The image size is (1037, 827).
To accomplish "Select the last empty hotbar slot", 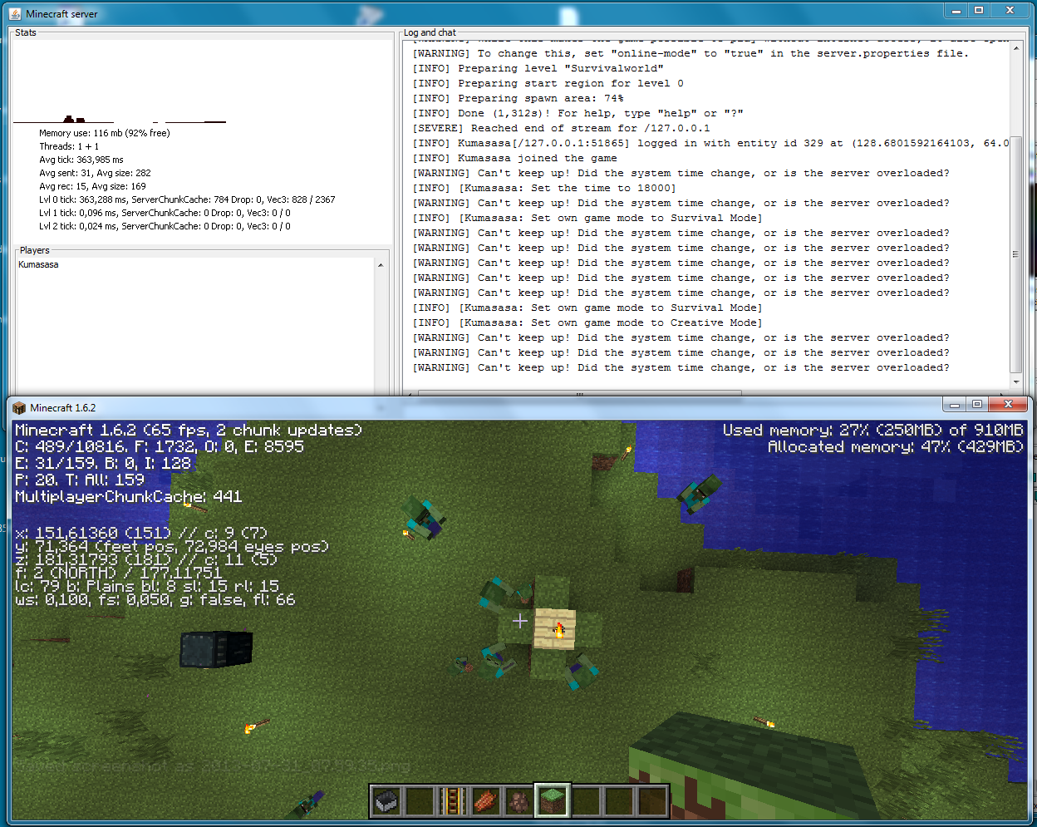I will point(652,801).
